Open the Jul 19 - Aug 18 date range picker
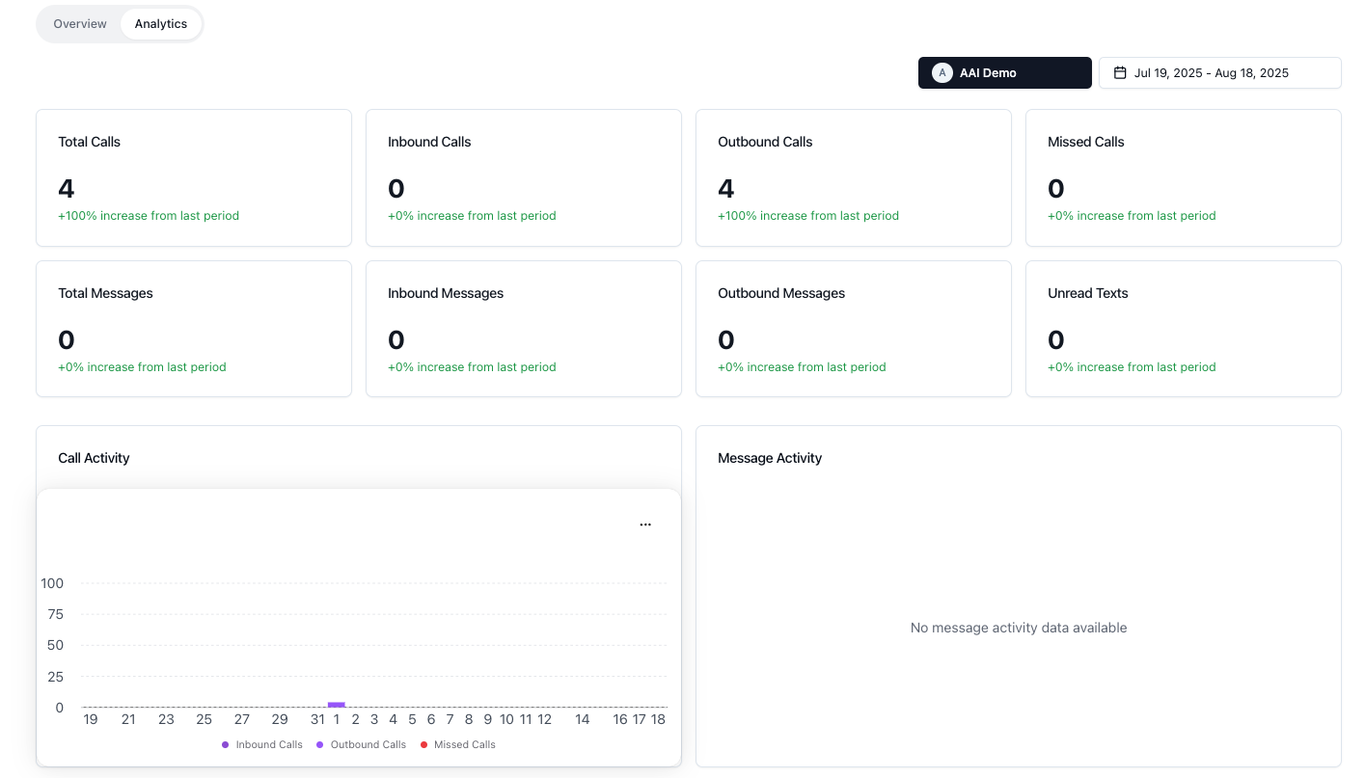The height and width of the screenshot is (778, 1365). coord(1219,72)
